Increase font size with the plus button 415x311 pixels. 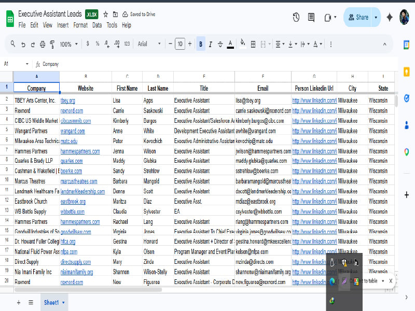pyautogui.click(x=190, y=44)
